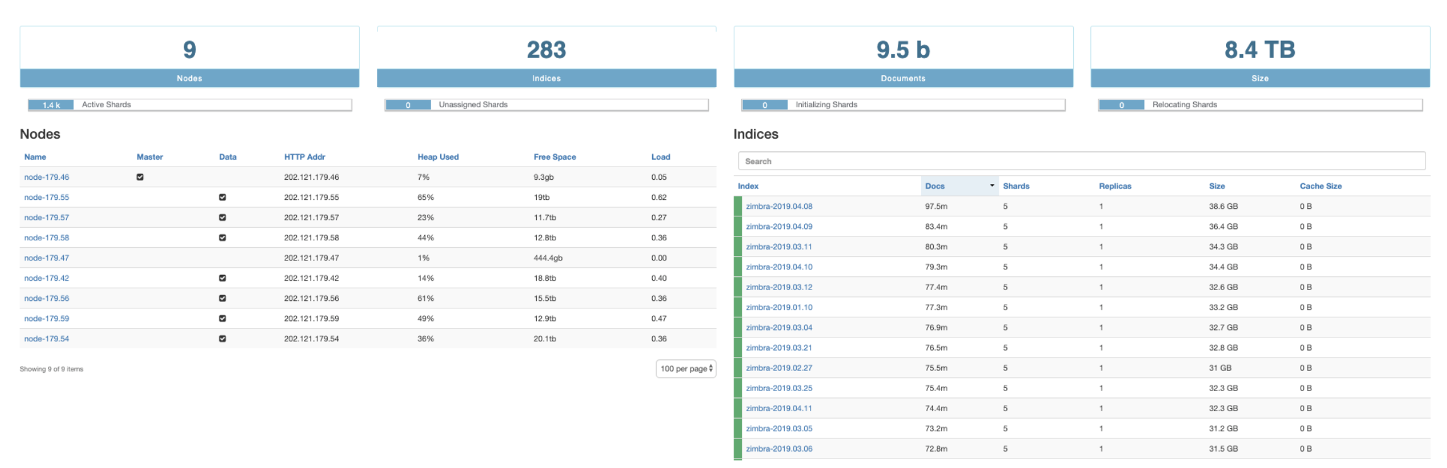
Task: Toggle the Data checkbox for node-179.42
Action: coord(222,278)
